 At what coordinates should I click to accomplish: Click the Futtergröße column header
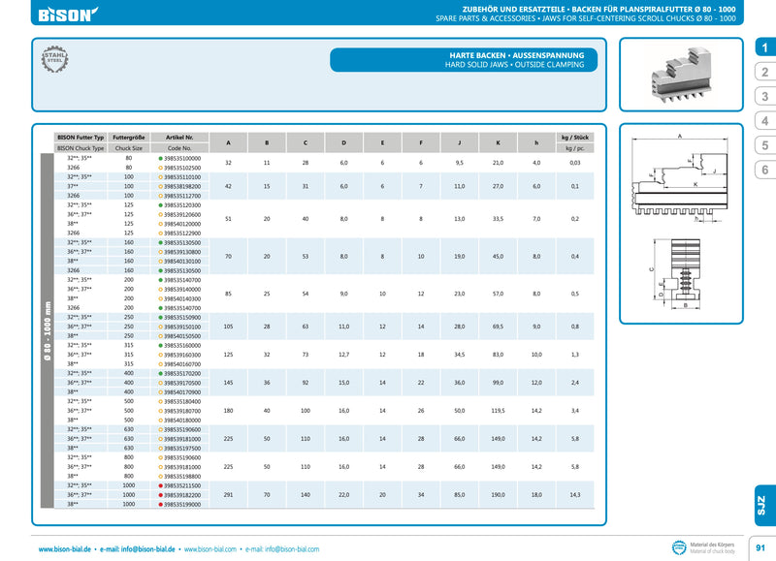click(128, 138)
